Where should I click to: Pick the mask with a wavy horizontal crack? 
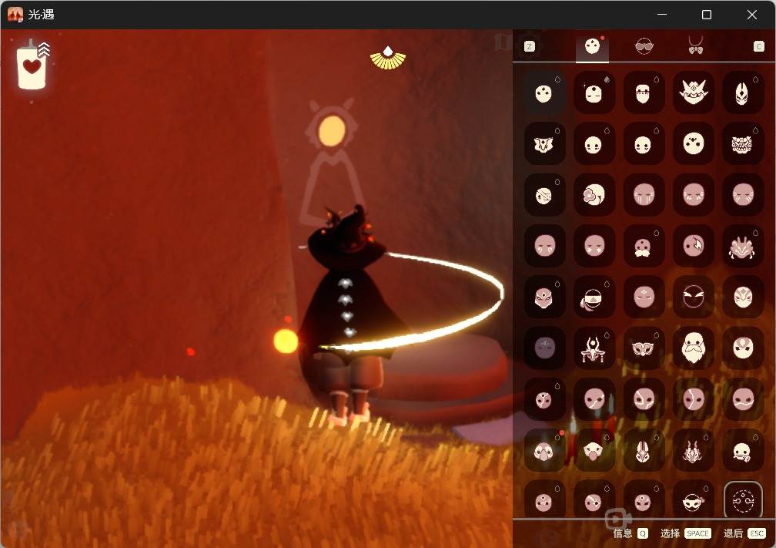pos(743,399)
